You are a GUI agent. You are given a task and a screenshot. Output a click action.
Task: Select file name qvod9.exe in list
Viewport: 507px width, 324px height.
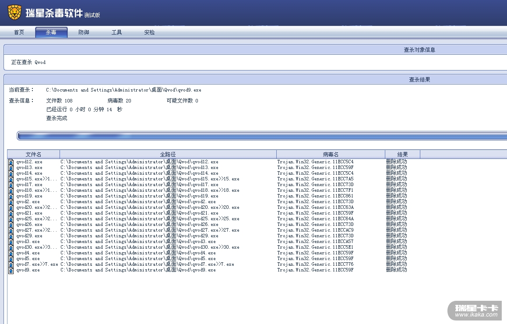[28, 270]
